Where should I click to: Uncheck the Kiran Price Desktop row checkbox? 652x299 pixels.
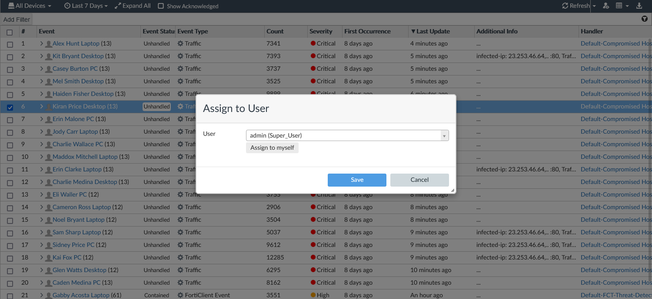pos(10,107)
